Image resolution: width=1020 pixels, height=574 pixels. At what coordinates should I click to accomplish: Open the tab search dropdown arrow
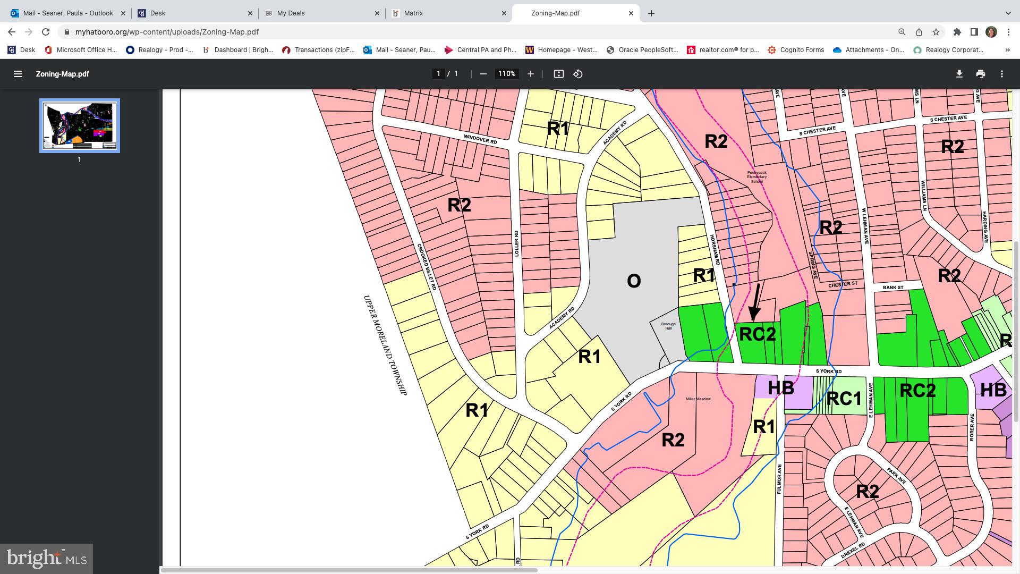tap(1008, 13)
